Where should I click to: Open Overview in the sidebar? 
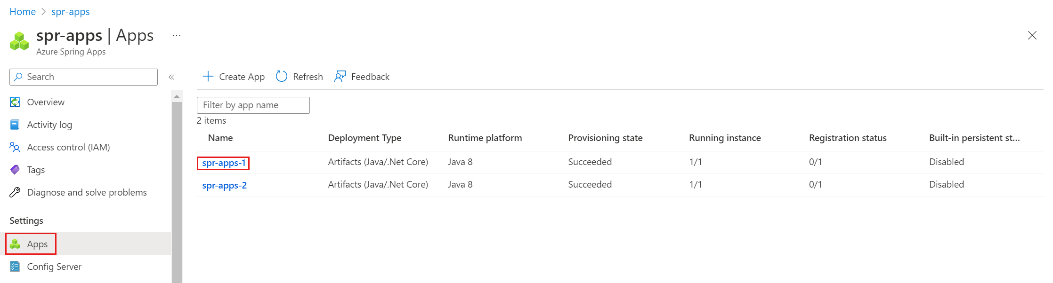(x=46, y=102)
